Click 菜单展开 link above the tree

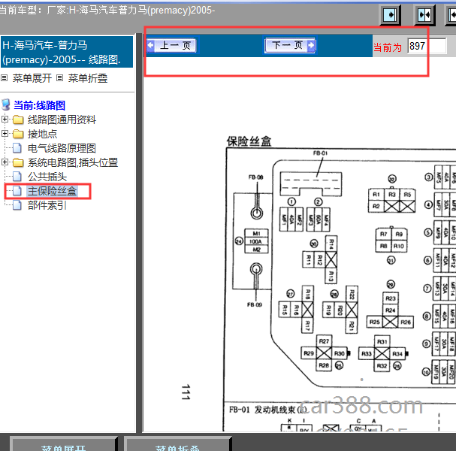(32, 78)
